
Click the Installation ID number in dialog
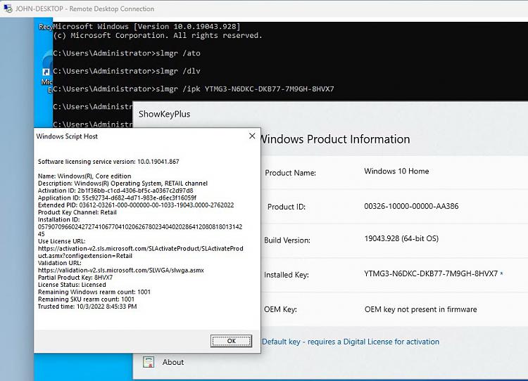click(x=140, y=231)
